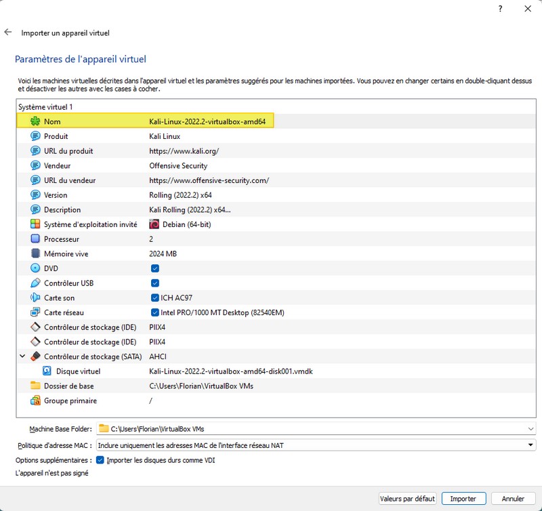Click the speech bubble icon beside URL du produit

[35, 150]
